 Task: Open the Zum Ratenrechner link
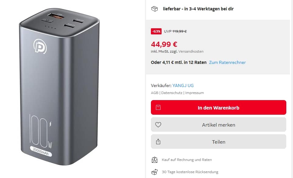pyautogui.click(x=227, y=62)
